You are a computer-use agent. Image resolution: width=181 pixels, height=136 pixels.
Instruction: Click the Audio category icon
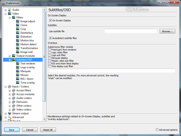[x=10, y=10]
